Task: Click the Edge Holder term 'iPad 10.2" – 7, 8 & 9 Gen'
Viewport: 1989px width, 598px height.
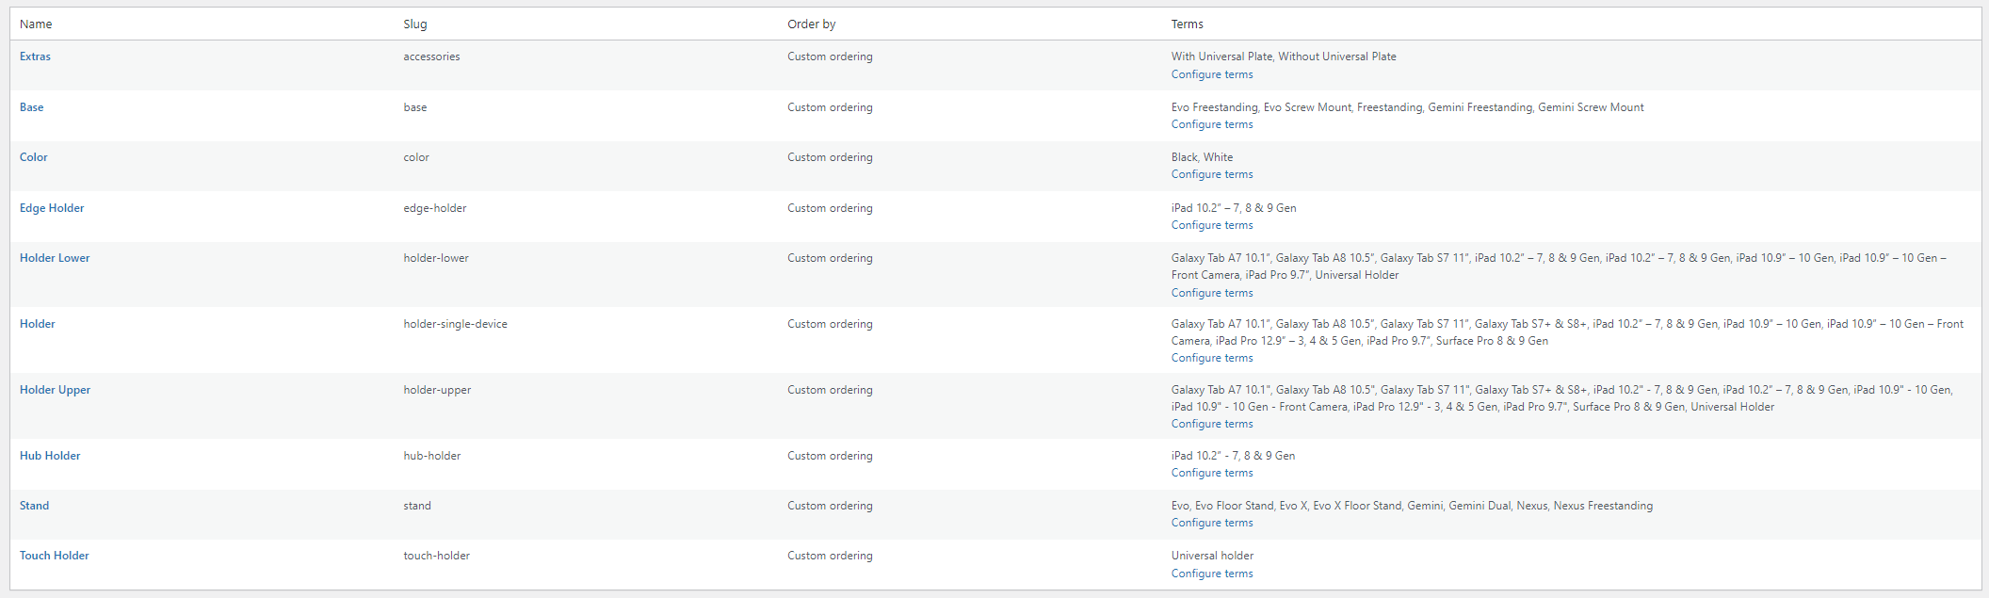Action: (x=1234, y=208)
